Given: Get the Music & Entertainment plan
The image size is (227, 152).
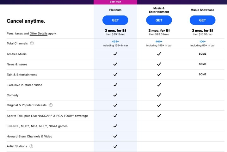Looking at the screenshot, I should (x=159, y=20).
